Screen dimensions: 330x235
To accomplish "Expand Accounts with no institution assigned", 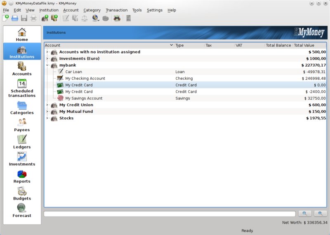I will (x=47, y=52).
